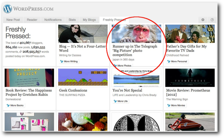Click the Happiness Project book thumbnail

click(29, 77)
